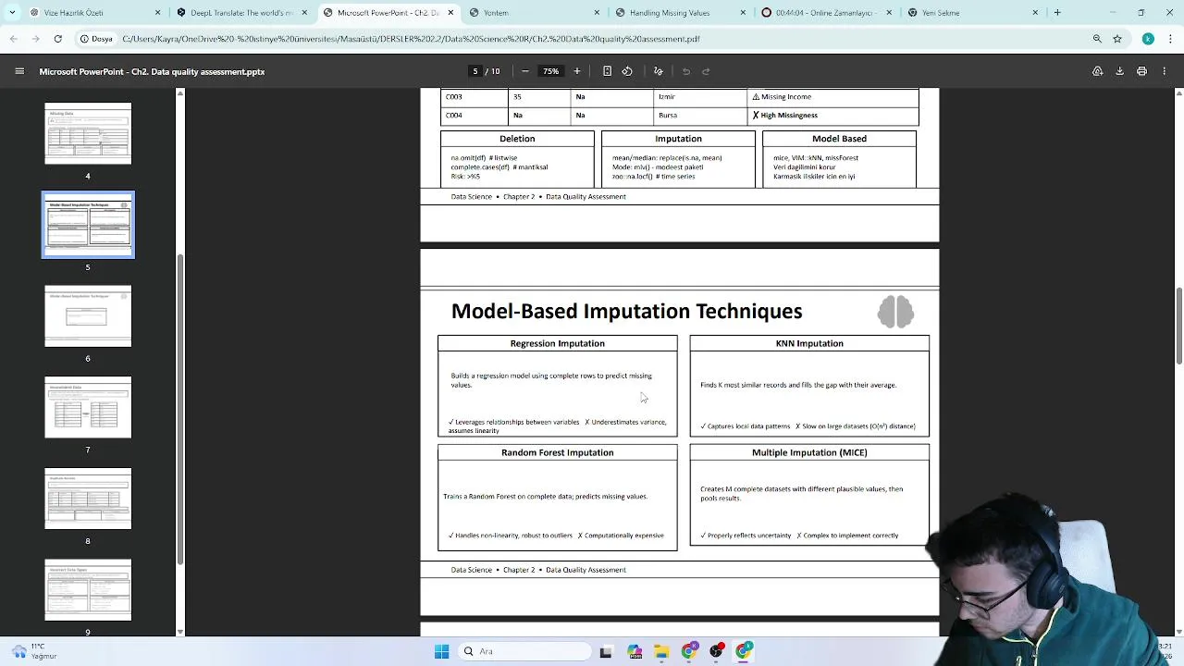Click the page number input field

475,71
